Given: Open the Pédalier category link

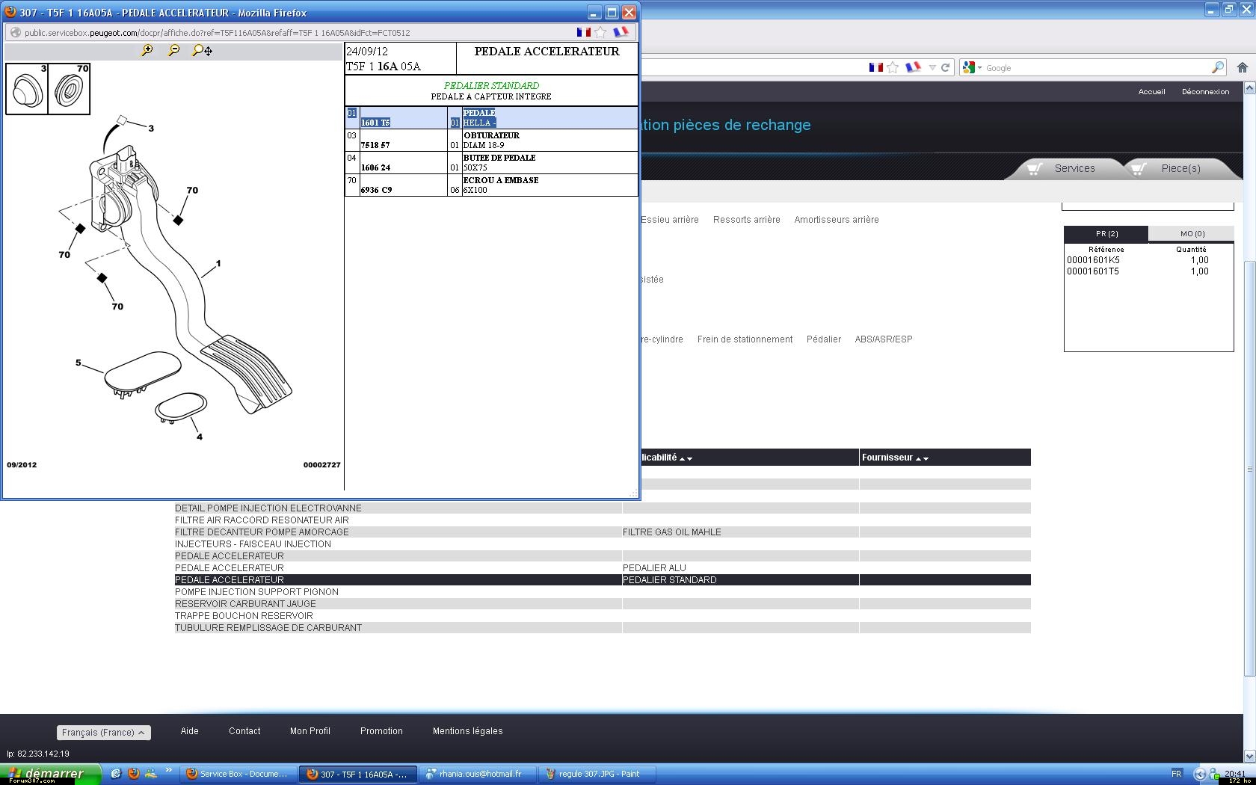Looking at the screenshot, I should click(x=823, y=339).
